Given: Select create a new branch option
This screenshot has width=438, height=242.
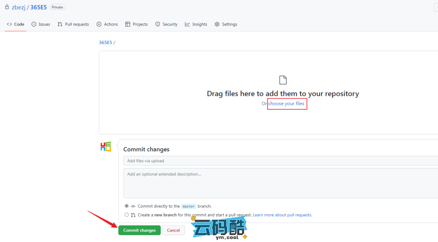Looking at the screenshot, I should click(x=127, y=215).
